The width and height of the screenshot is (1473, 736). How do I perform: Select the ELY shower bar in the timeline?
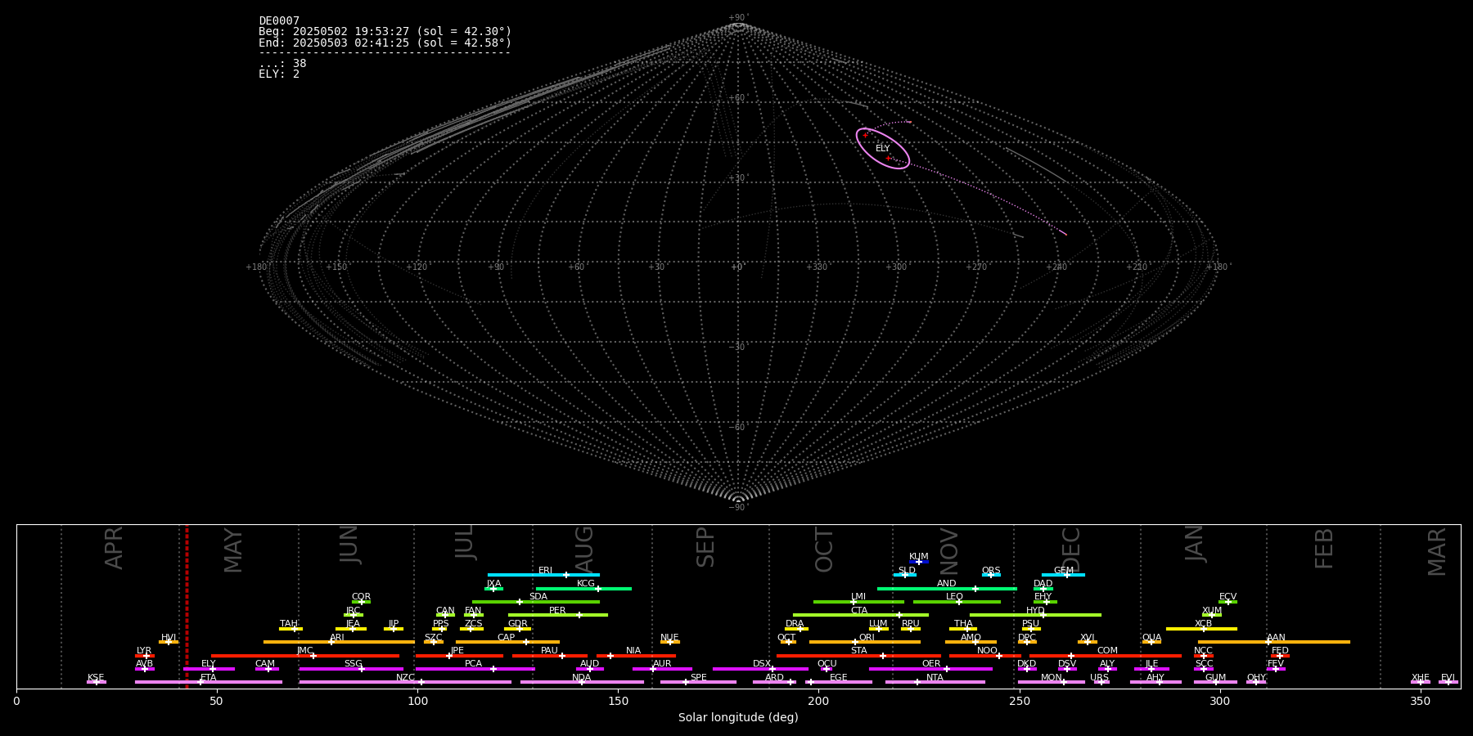[x=209, y=669]
